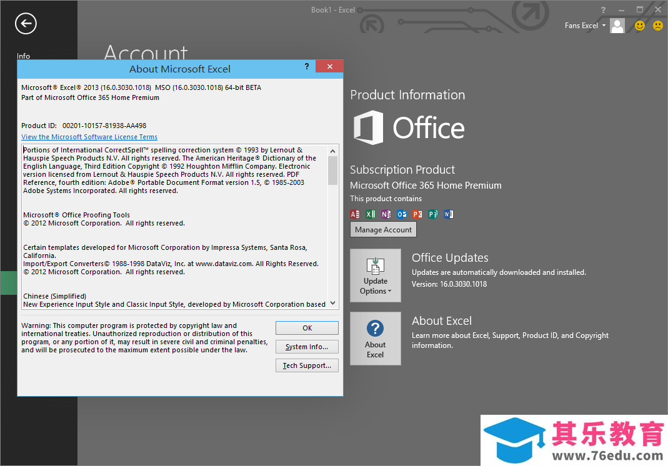Click the Office logo

pos(409,127)
